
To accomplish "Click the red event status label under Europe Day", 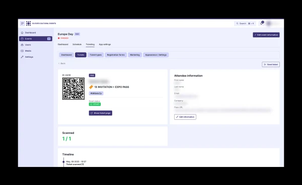I will click(x=63, y=38).
